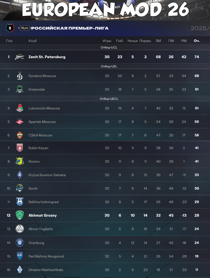The height and width of the screenshot is (278, 210).
Task: Select the Spartak Moscow crest
Action: [19, 122]
